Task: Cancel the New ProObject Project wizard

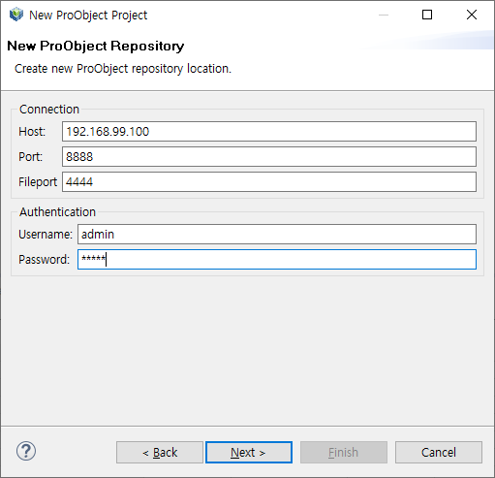Action: (439, 453)
